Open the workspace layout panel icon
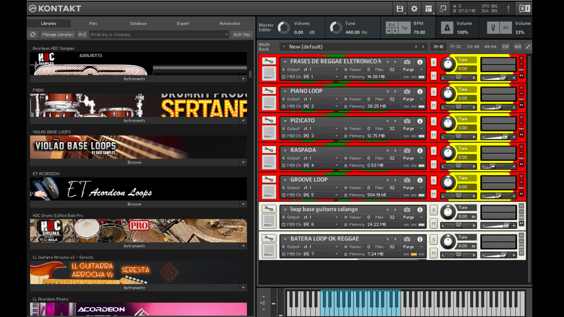 coord(429,8)
